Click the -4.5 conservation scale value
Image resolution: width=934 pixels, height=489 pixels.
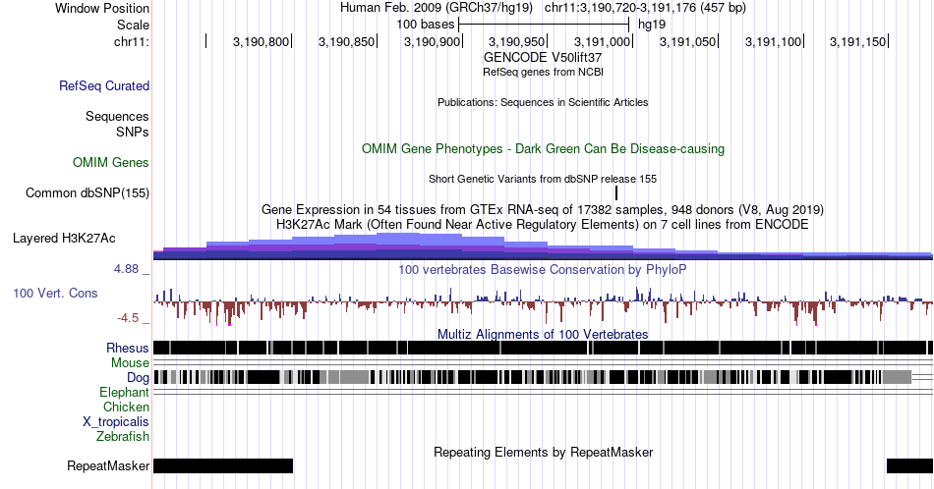128,318
